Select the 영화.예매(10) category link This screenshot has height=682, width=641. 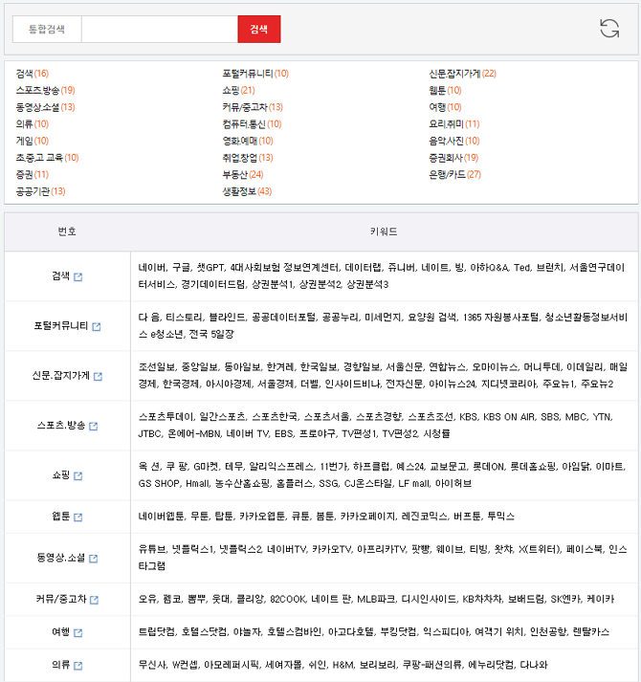(x=248, y=141)
